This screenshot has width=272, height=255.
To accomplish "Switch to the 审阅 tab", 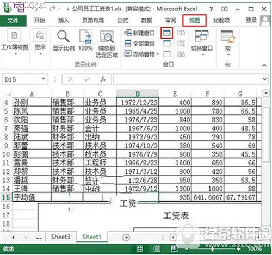I will tap(171, 21).
